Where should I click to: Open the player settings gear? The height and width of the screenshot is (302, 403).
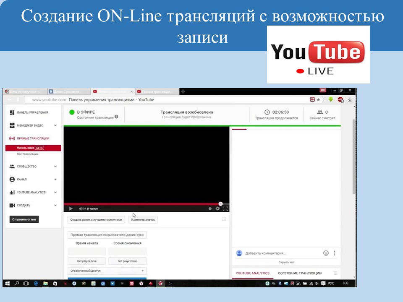pos(218,208)
